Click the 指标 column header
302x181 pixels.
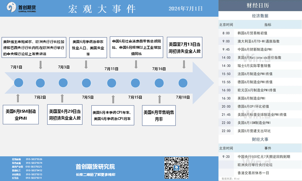click(x=268, y=25)
